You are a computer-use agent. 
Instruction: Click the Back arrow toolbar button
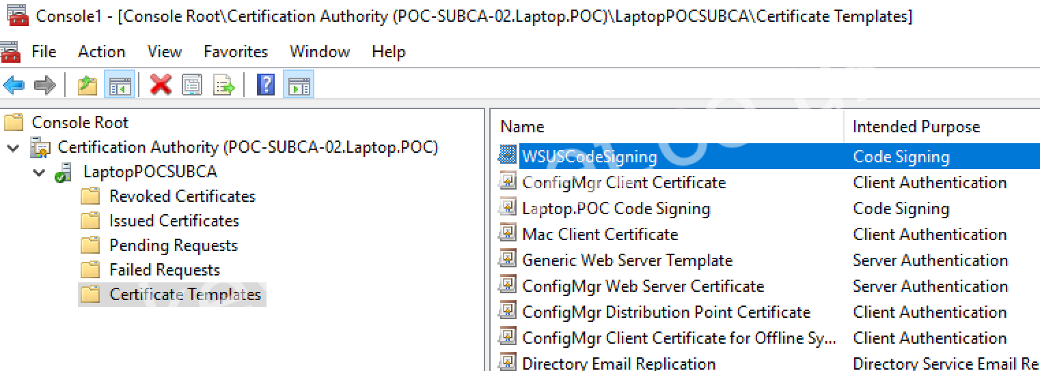pyautogui.click(x=14, y=85)
